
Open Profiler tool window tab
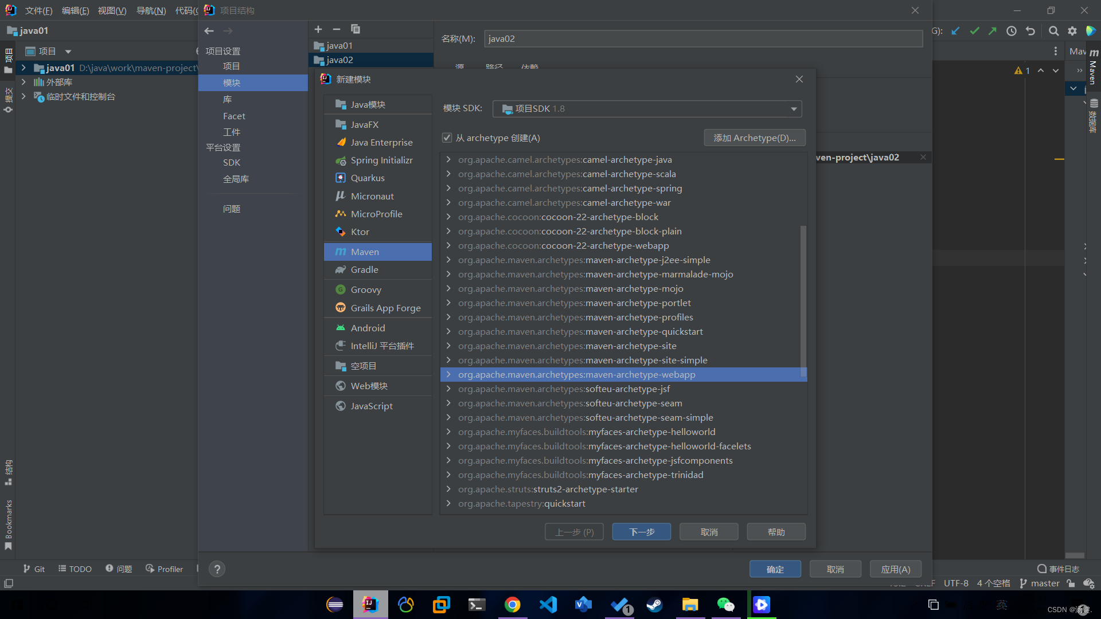click(165, 569)
